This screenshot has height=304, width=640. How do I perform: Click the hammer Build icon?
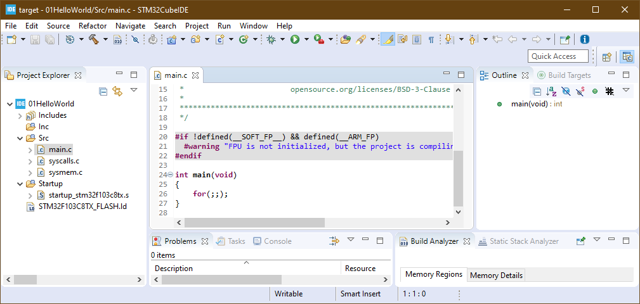click(x=94, y=39)
